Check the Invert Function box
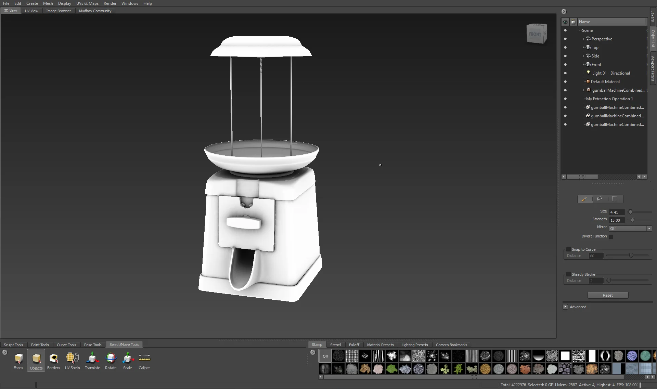Viewport: 657px width, 389px height. click(x=611, y=236)
